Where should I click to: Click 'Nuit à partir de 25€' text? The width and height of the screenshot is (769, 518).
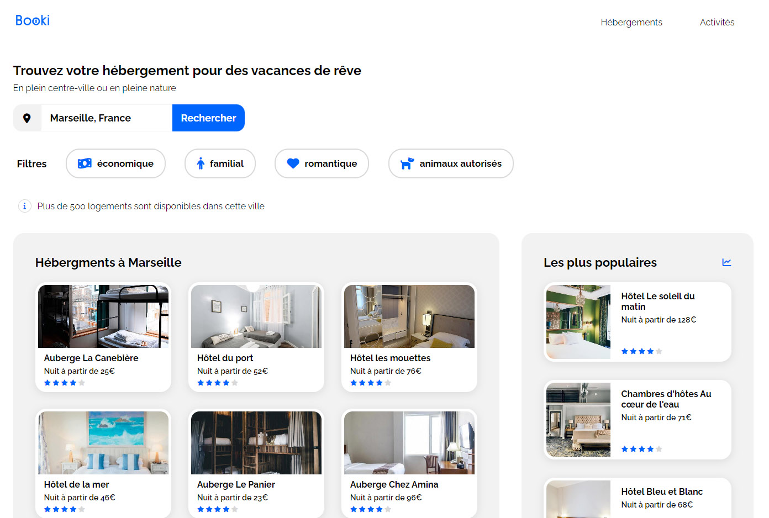coord(80,371)
